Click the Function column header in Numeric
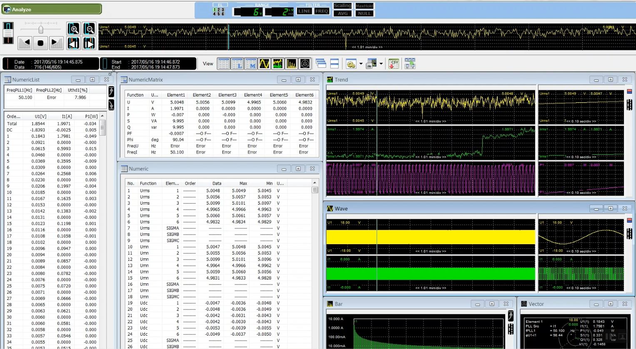 (148, 183)
